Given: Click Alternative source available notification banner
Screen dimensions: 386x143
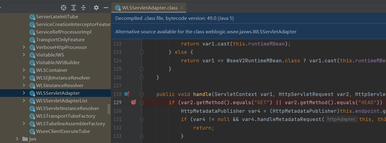Looking at the screenshot, I should tap(248, 31).
